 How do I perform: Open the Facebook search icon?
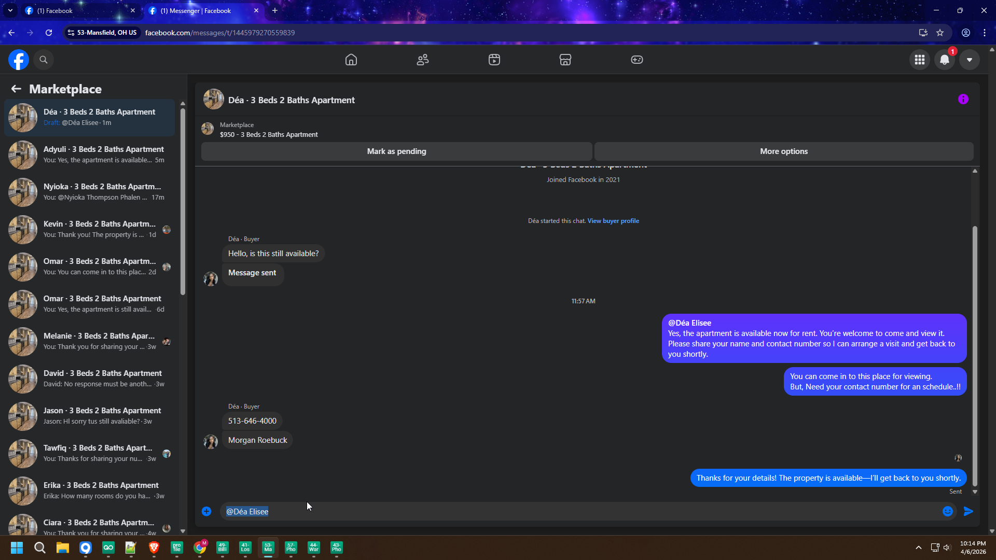tap(44, 60)
